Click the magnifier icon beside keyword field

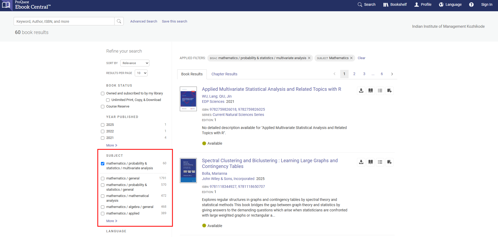tap(119, 21)
